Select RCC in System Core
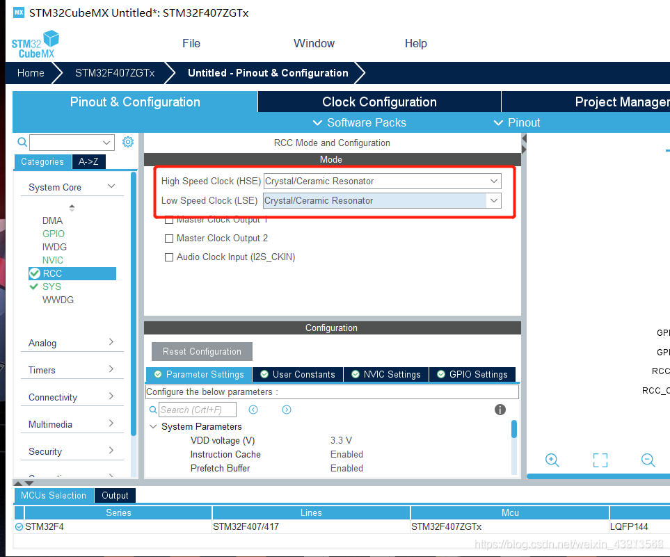670x557 pixels. [x=72, y=273]
